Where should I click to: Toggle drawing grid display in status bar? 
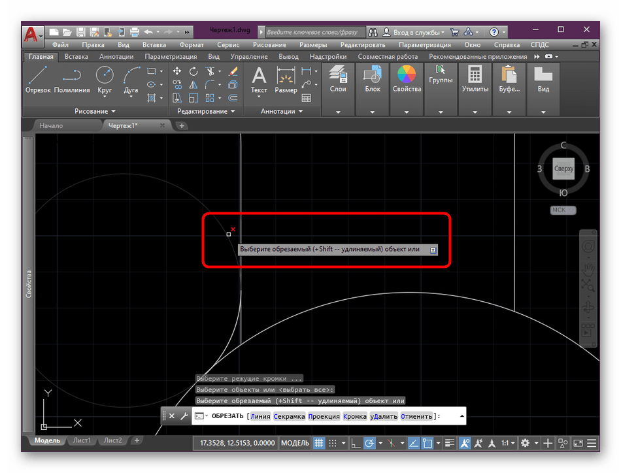(x=319, y=444)
